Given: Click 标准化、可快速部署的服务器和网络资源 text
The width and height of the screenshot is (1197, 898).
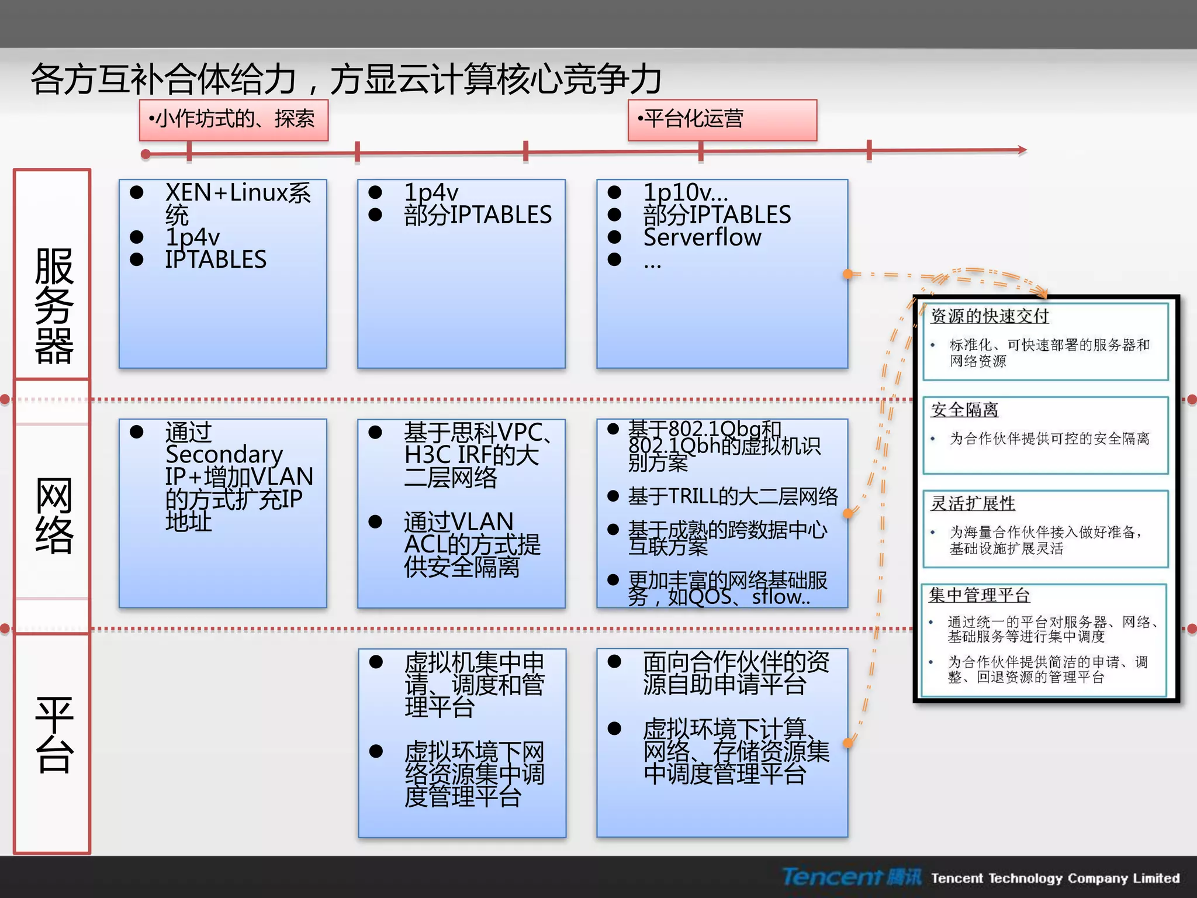Looking at the screenshot, I should point(1049,353).
